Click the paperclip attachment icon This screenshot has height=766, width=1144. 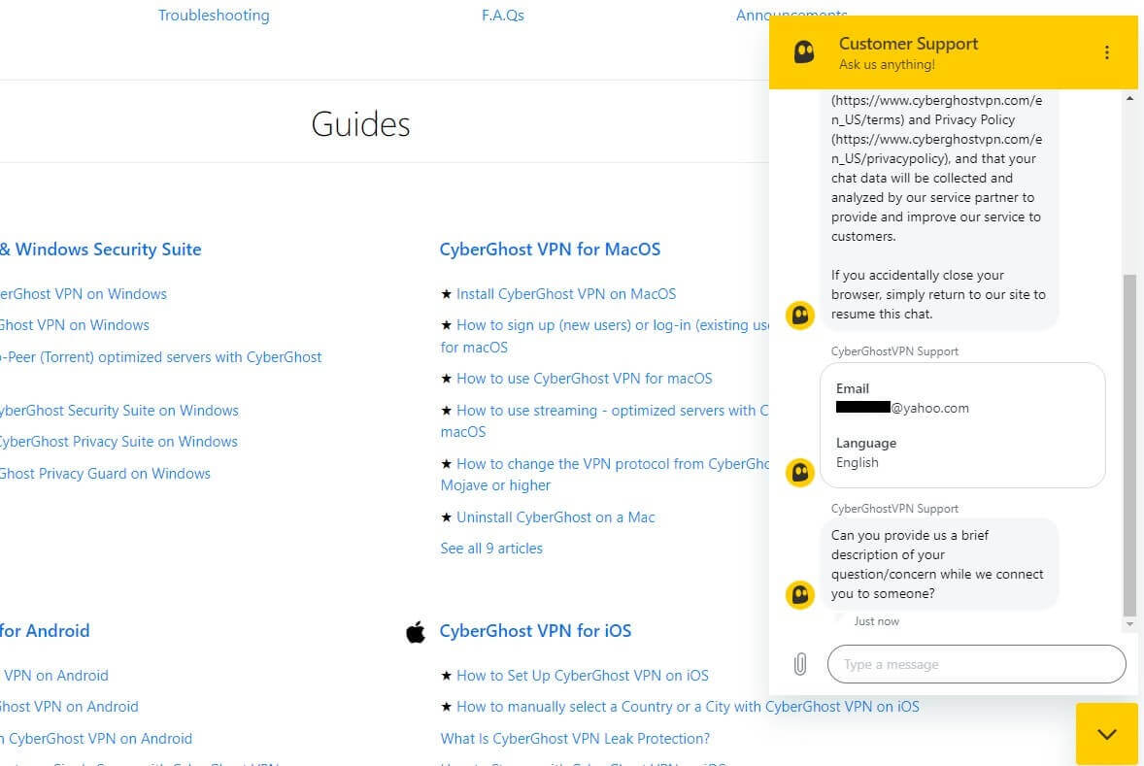tap(799, 664)
